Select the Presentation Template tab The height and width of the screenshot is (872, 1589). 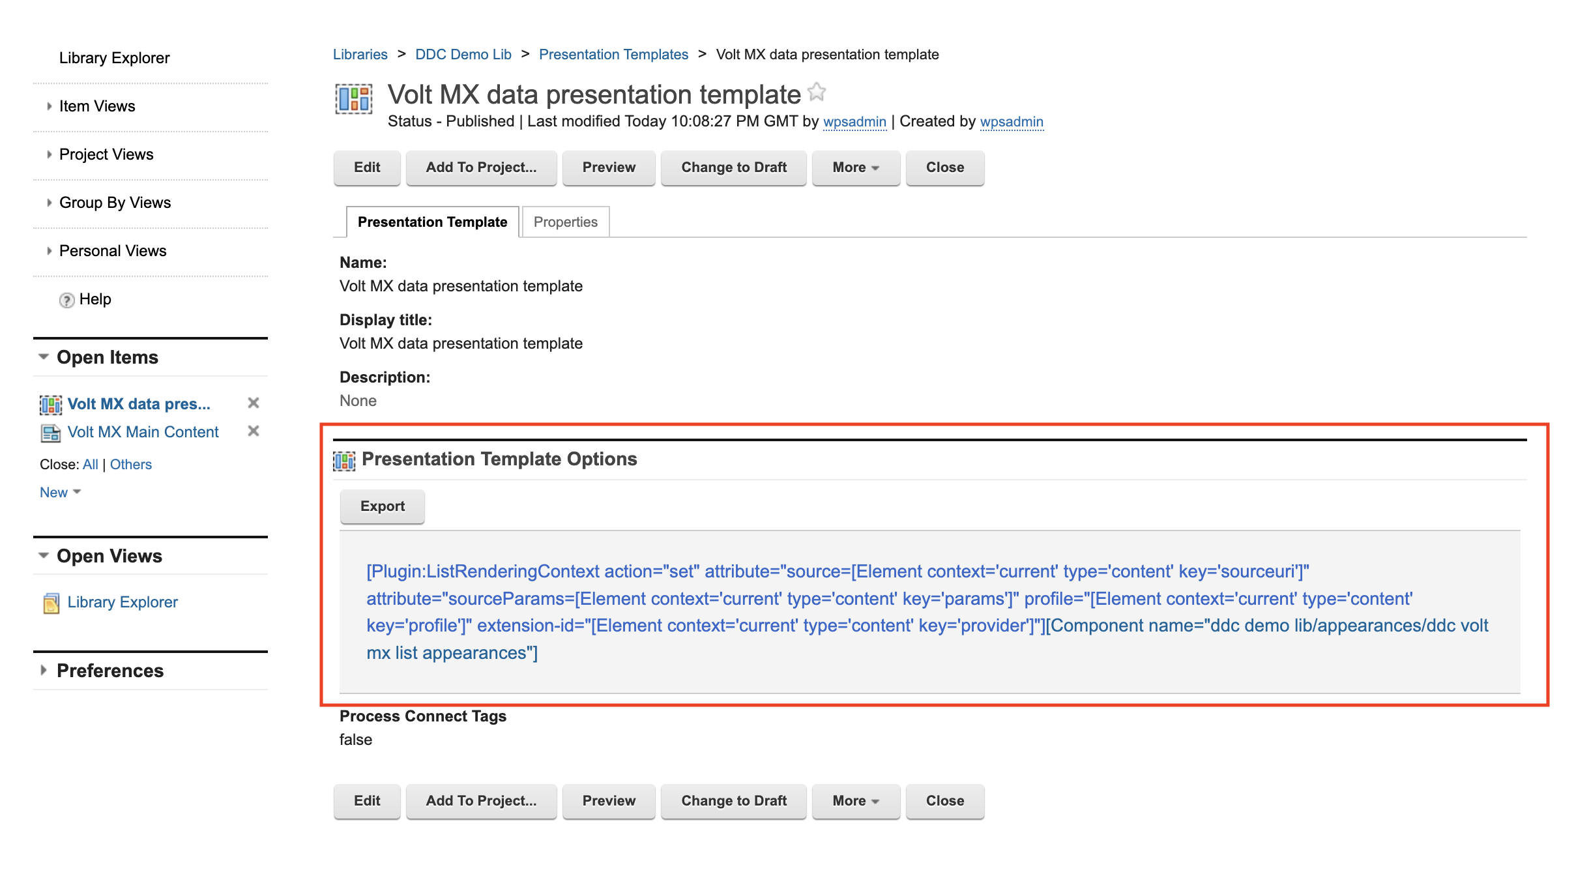[x=431, y=222]
